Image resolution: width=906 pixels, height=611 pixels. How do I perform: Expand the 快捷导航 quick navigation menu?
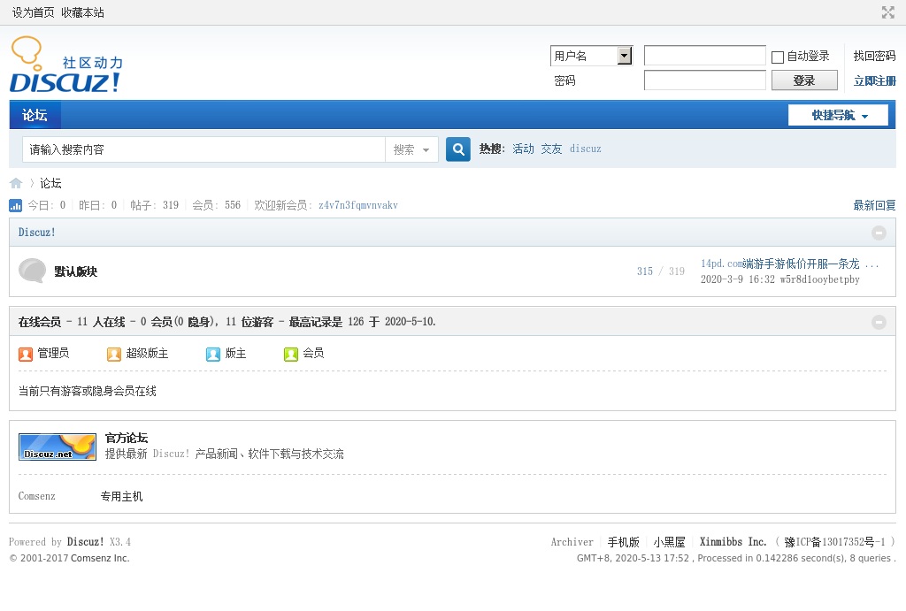(x=839, y=115)
